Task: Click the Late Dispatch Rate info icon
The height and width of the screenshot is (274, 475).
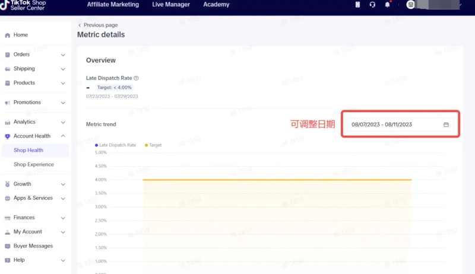Action: click(137, 78)
